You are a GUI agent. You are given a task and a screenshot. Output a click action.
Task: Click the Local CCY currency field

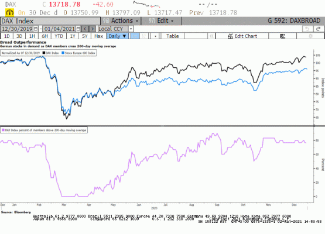tap(113, 29)
